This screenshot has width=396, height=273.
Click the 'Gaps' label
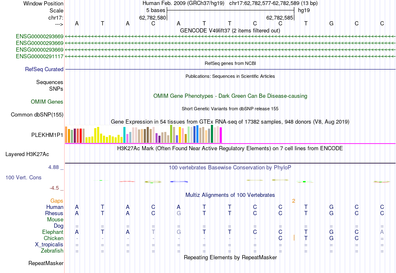(57, 201)
